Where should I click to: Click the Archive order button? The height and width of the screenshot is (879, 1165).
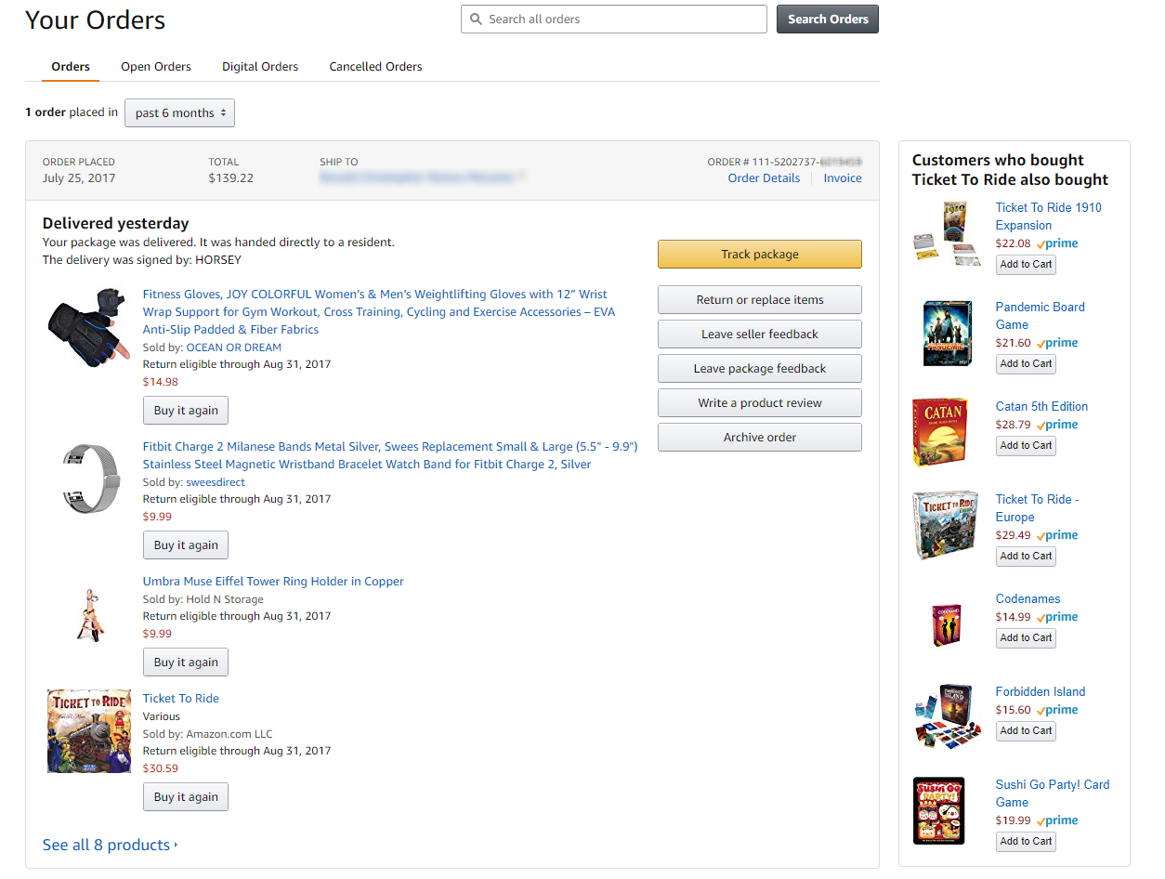tap(760, 438)
